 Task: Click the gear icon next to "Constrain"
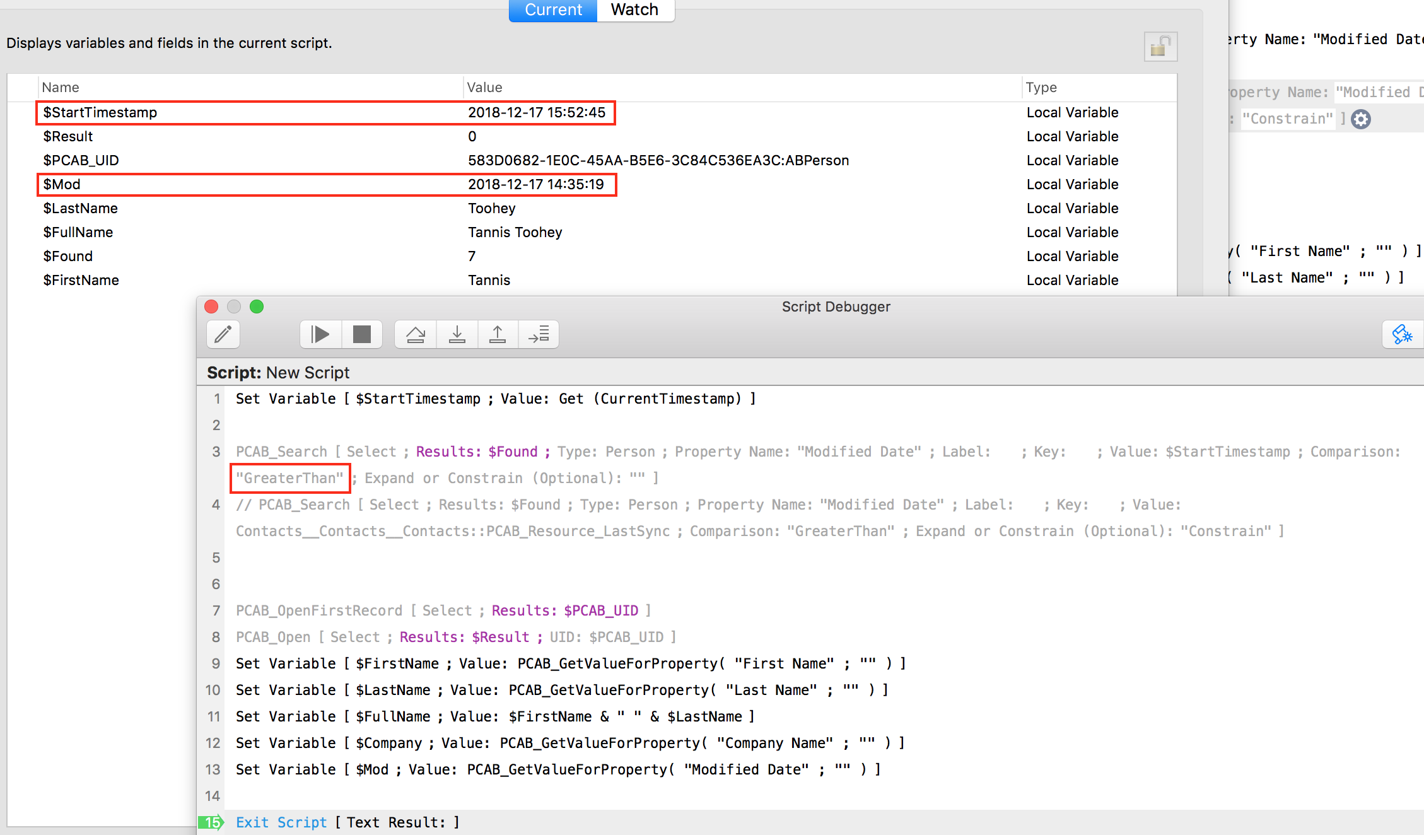click(1361, 119)
